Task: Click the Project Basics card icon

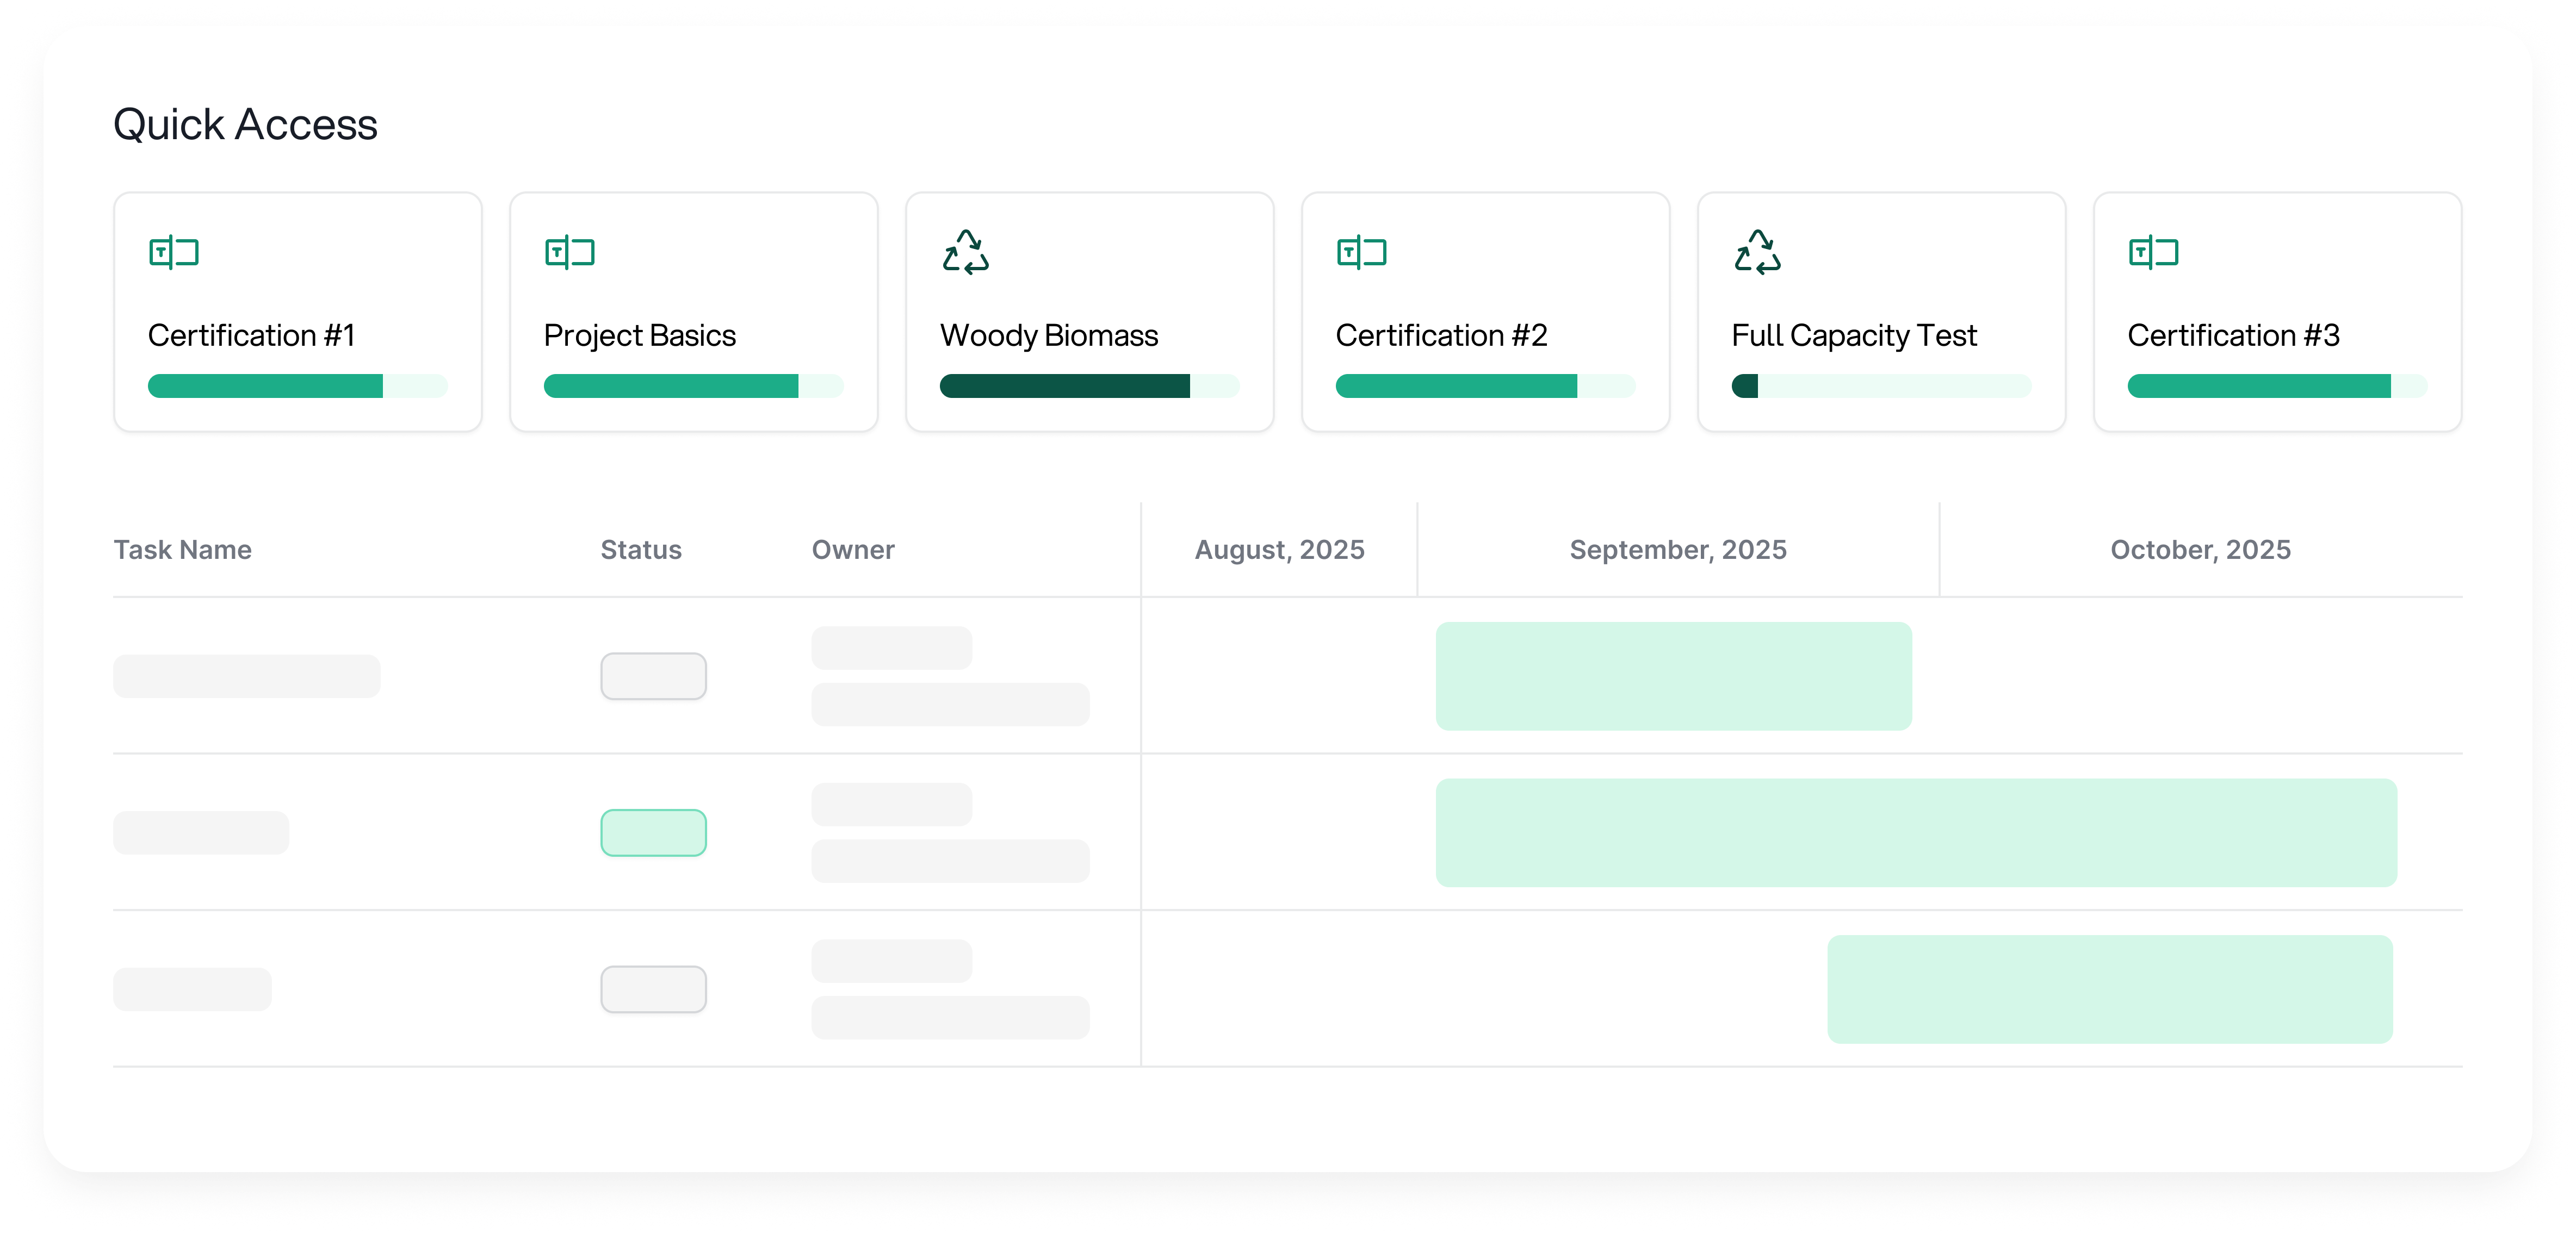Action: tap(570, 253)
